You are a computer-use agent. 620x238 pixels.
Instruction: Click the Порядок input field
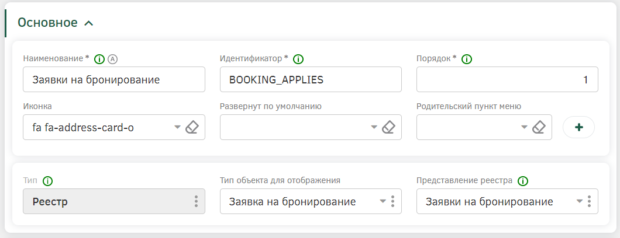pos(507,79)
